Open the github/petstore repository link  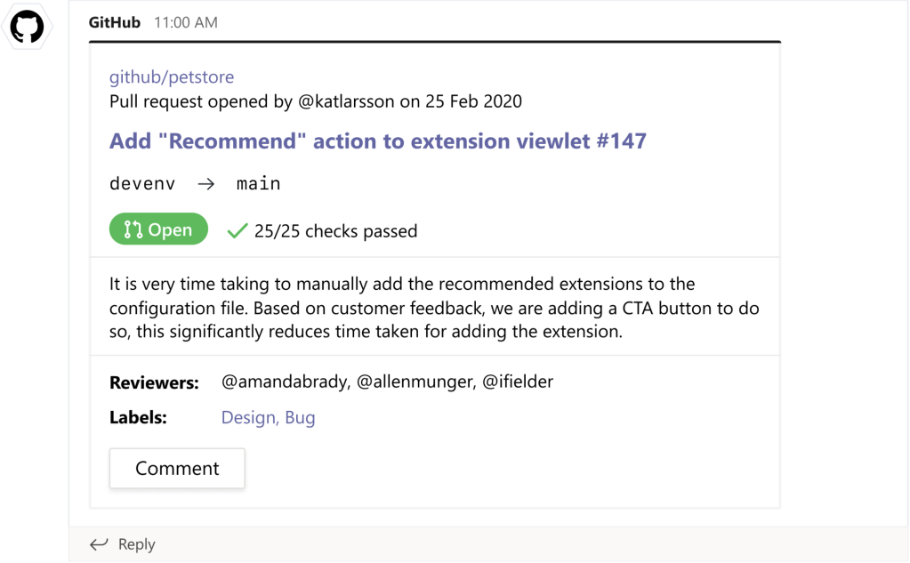pos(172,77)
